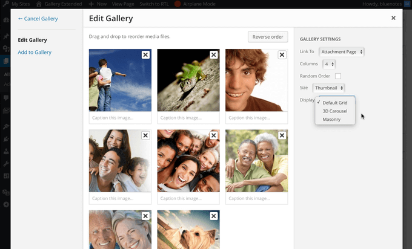
Task: Click the My Sites key icon
Action: pyautogui.click(x=6, y=4)
